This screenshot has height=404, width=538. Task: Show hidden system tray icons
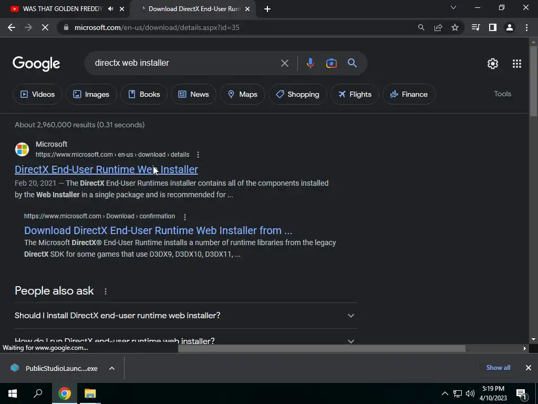(x=444, y=393)
